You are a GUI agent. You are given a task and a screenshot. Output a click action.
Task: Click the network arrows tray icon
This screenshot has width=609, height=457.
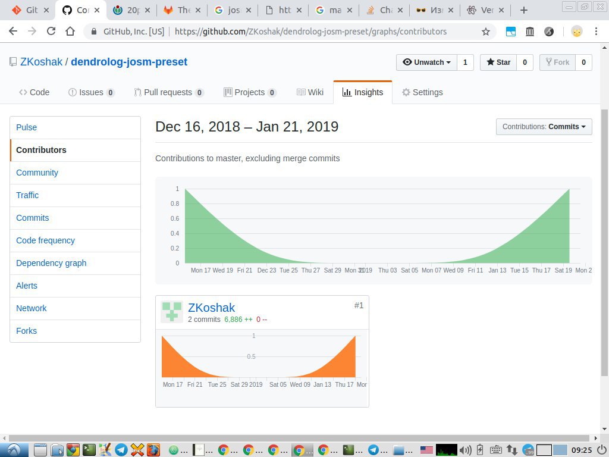[x=511, y=450]
